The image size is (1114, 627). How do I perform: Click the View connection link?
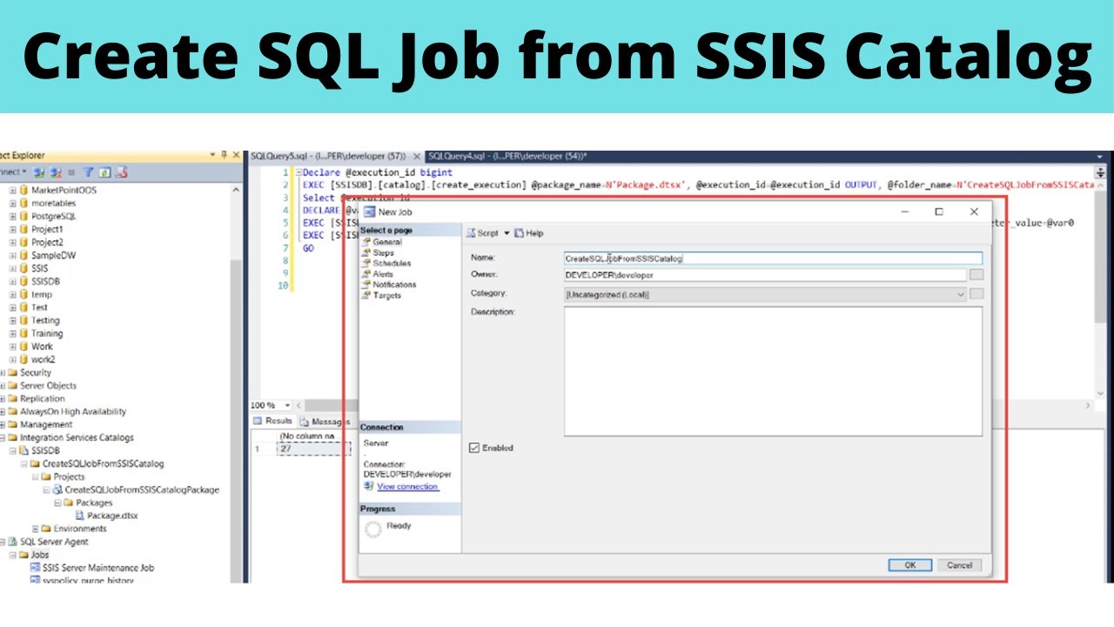coord(407,487)
